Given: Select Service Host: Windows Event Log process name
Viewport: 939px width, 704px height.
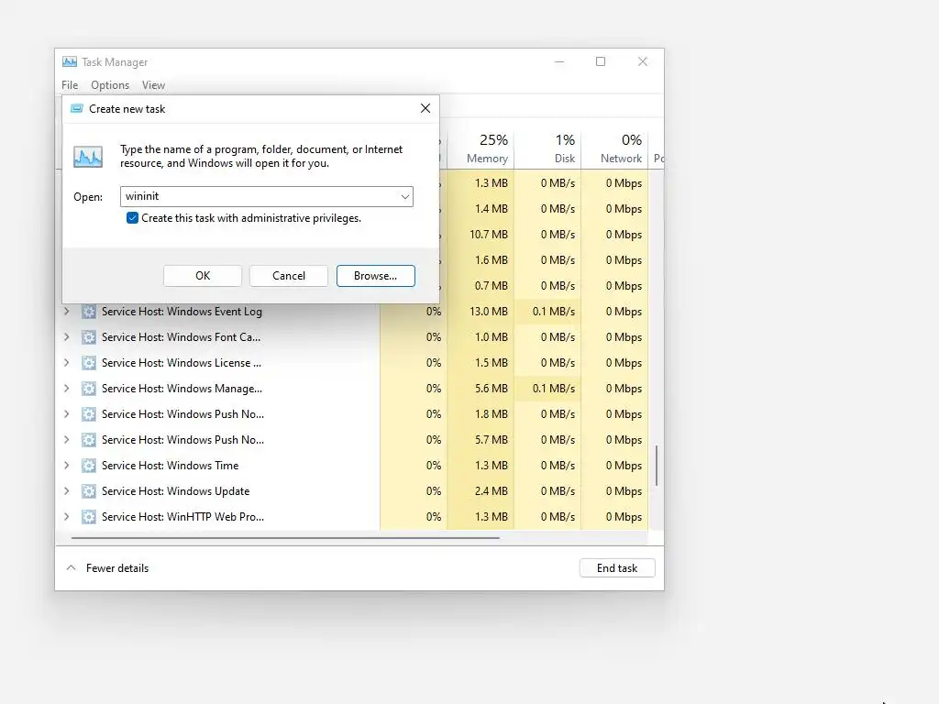Looking at the screenshot, I should 182,312.
